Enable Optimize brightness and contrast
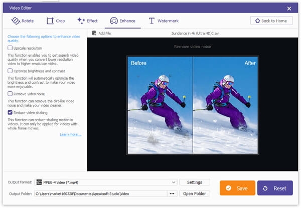This screenshot has height=208, width=301. (x=10, y=71)
